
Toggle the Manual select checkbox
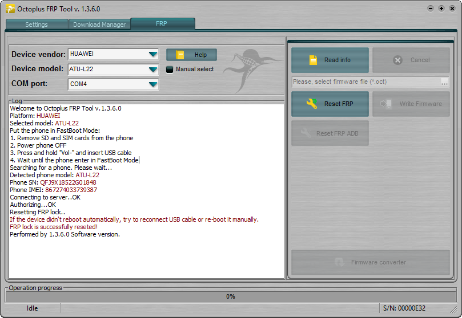point(170,70)
